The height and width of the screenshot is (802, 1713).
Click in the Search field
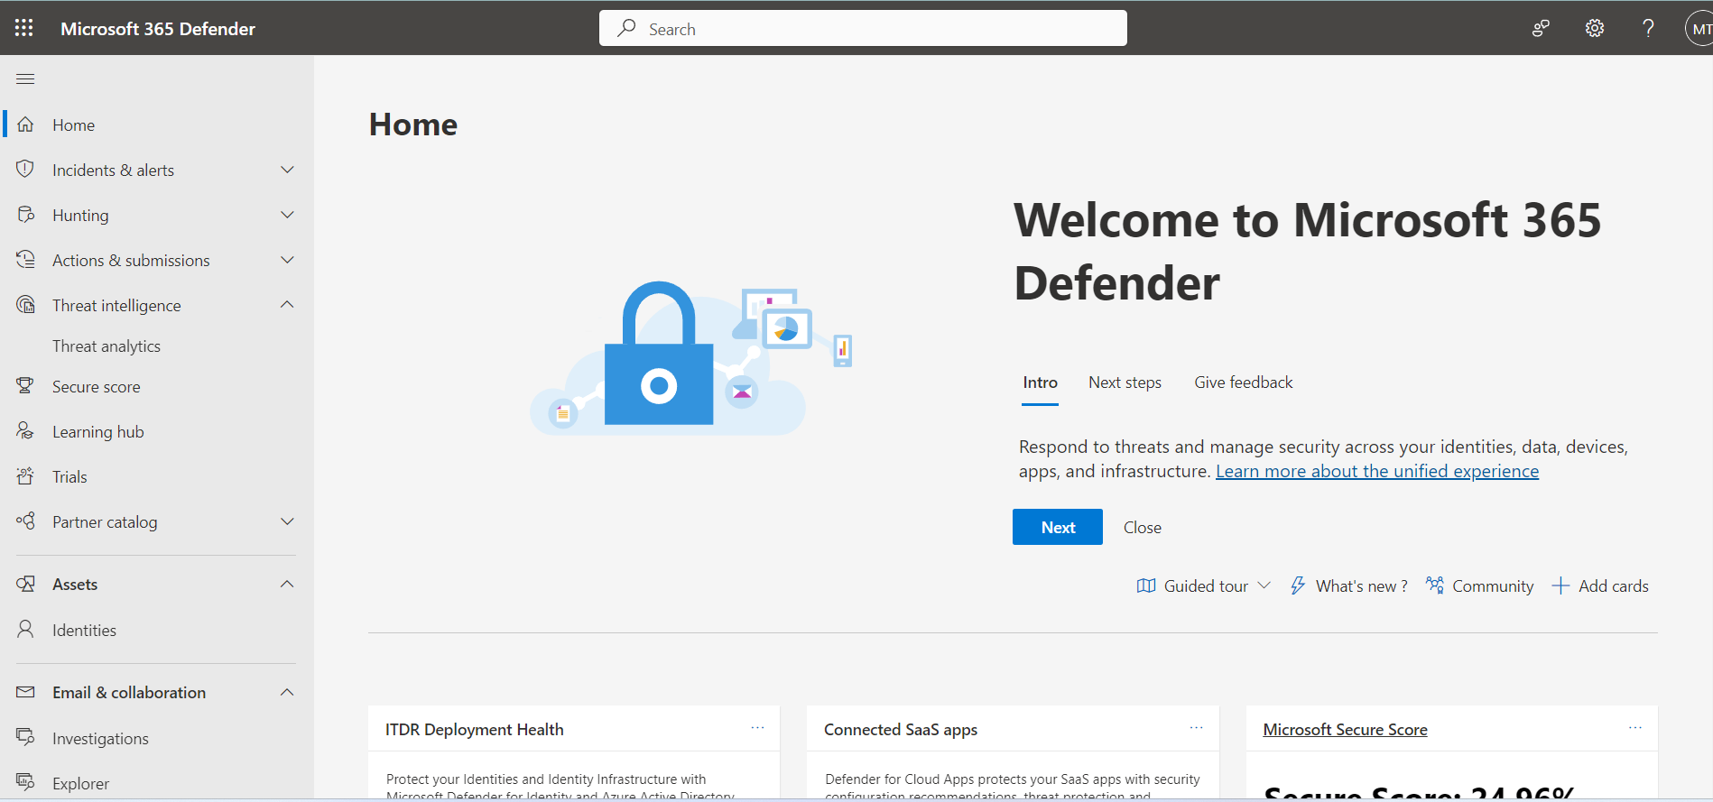[x=863, y=28]
